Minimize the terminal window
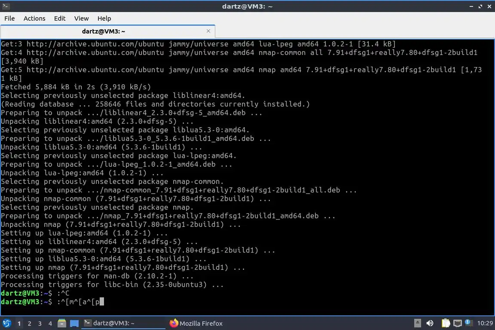This screenshot has width=495, height=330. [471, 6]
